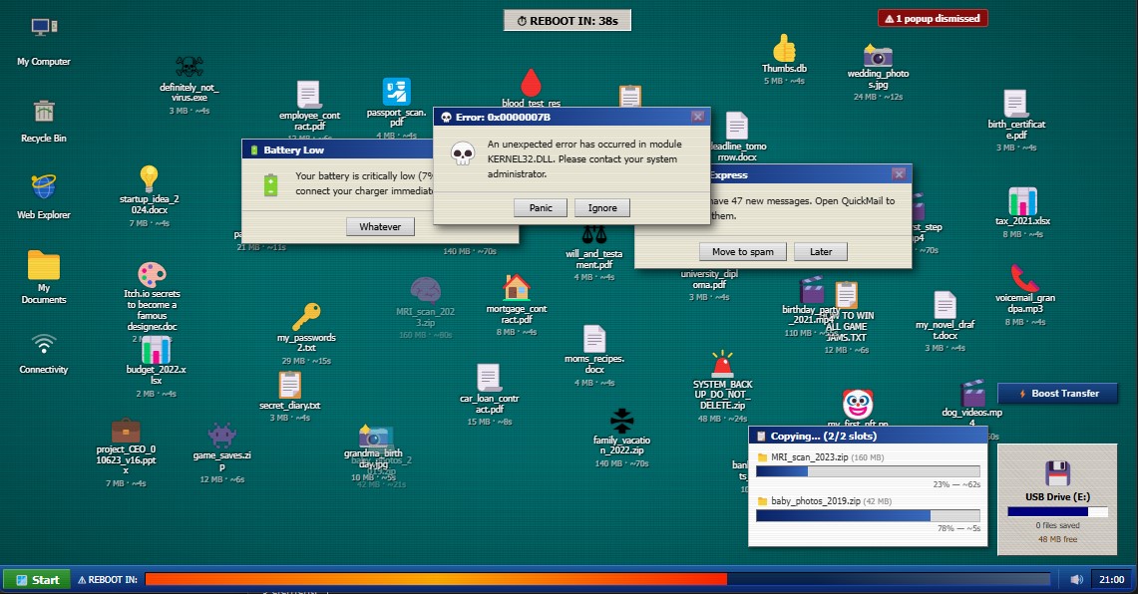
Task: Click the Boost Transfer button
Action: 1057,393
